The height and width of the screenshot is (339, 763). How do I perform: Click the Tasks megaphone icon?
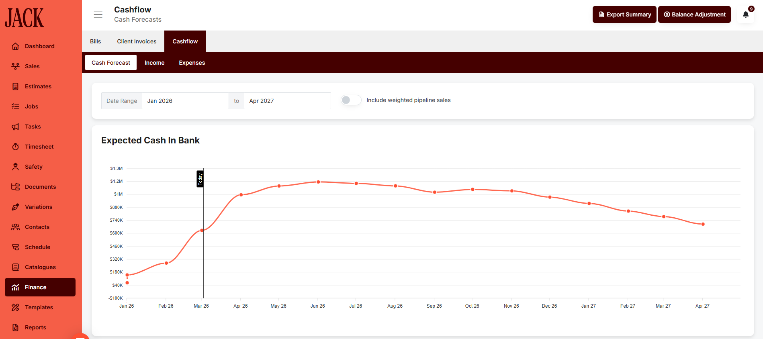coord(15,127)
